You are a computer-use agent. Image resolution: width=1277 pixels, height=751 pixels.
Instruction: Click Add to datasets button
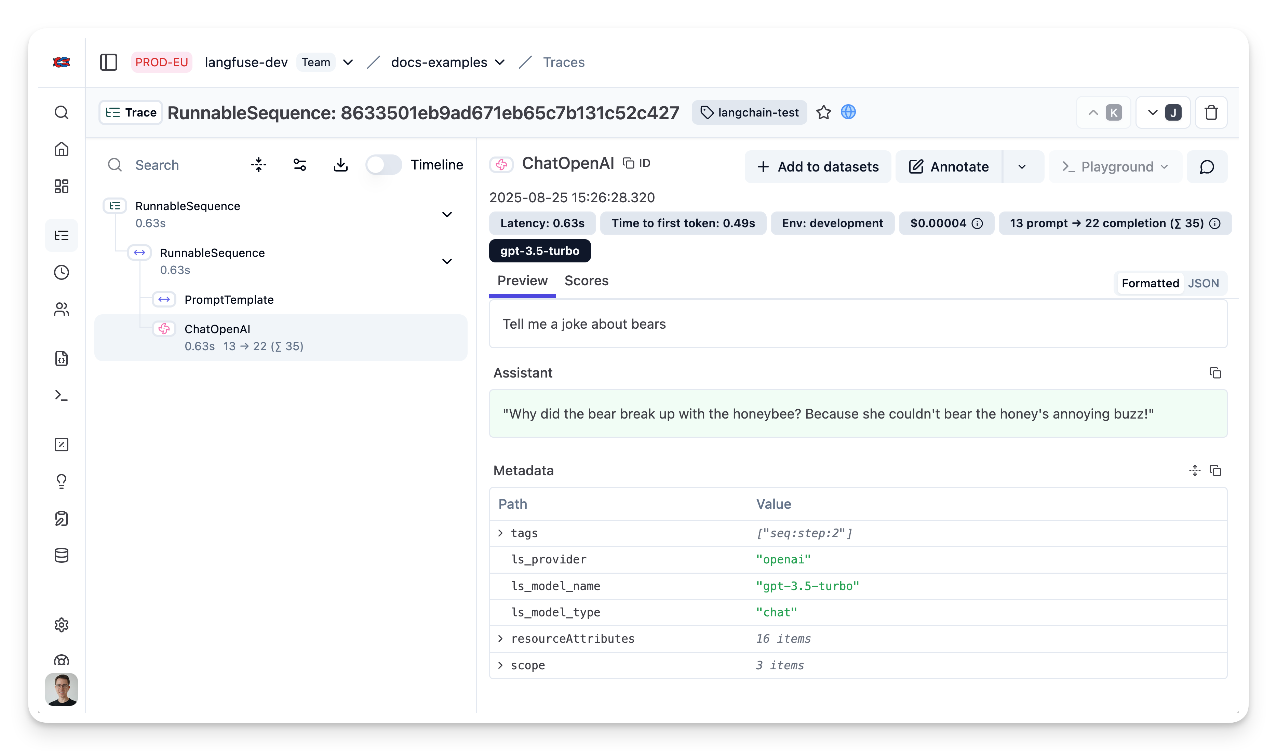coord(818,167)
